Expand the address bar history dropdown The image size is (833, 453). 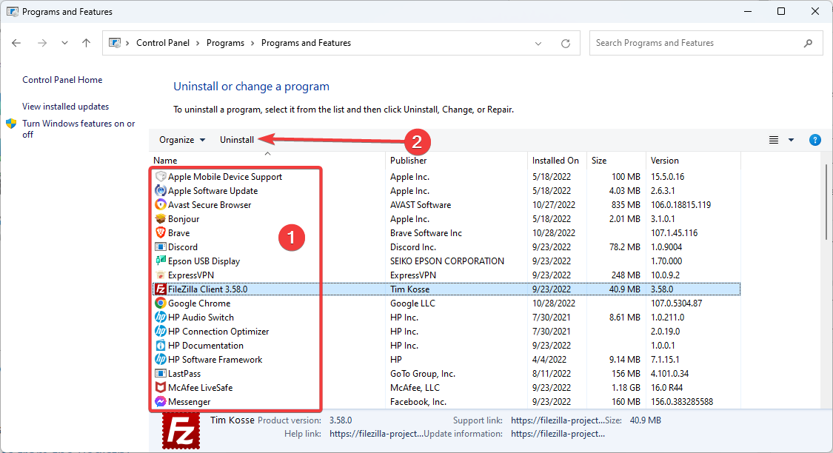click(538, 44)
